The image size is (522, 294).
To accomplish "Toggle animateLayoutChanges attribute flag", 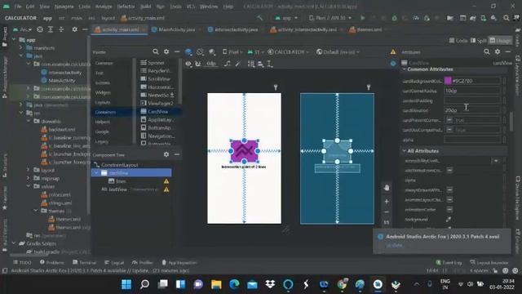I will [449, 199].
